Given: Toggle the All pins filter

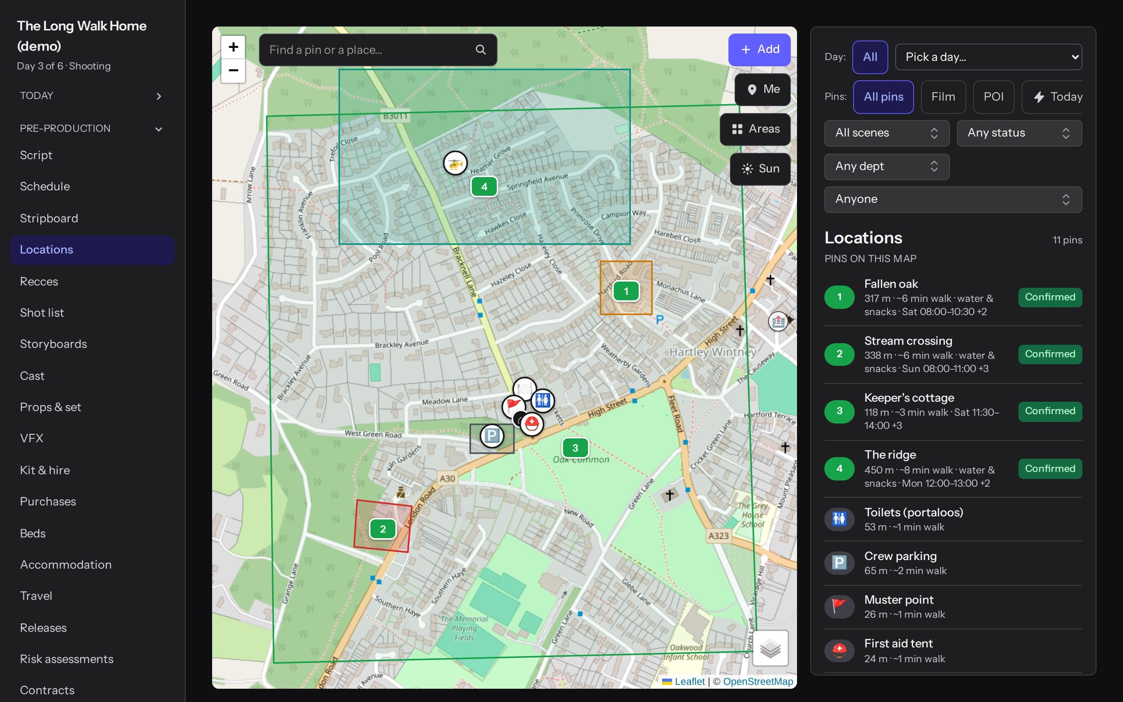Looking at the screenshot, I should [884, 97].
